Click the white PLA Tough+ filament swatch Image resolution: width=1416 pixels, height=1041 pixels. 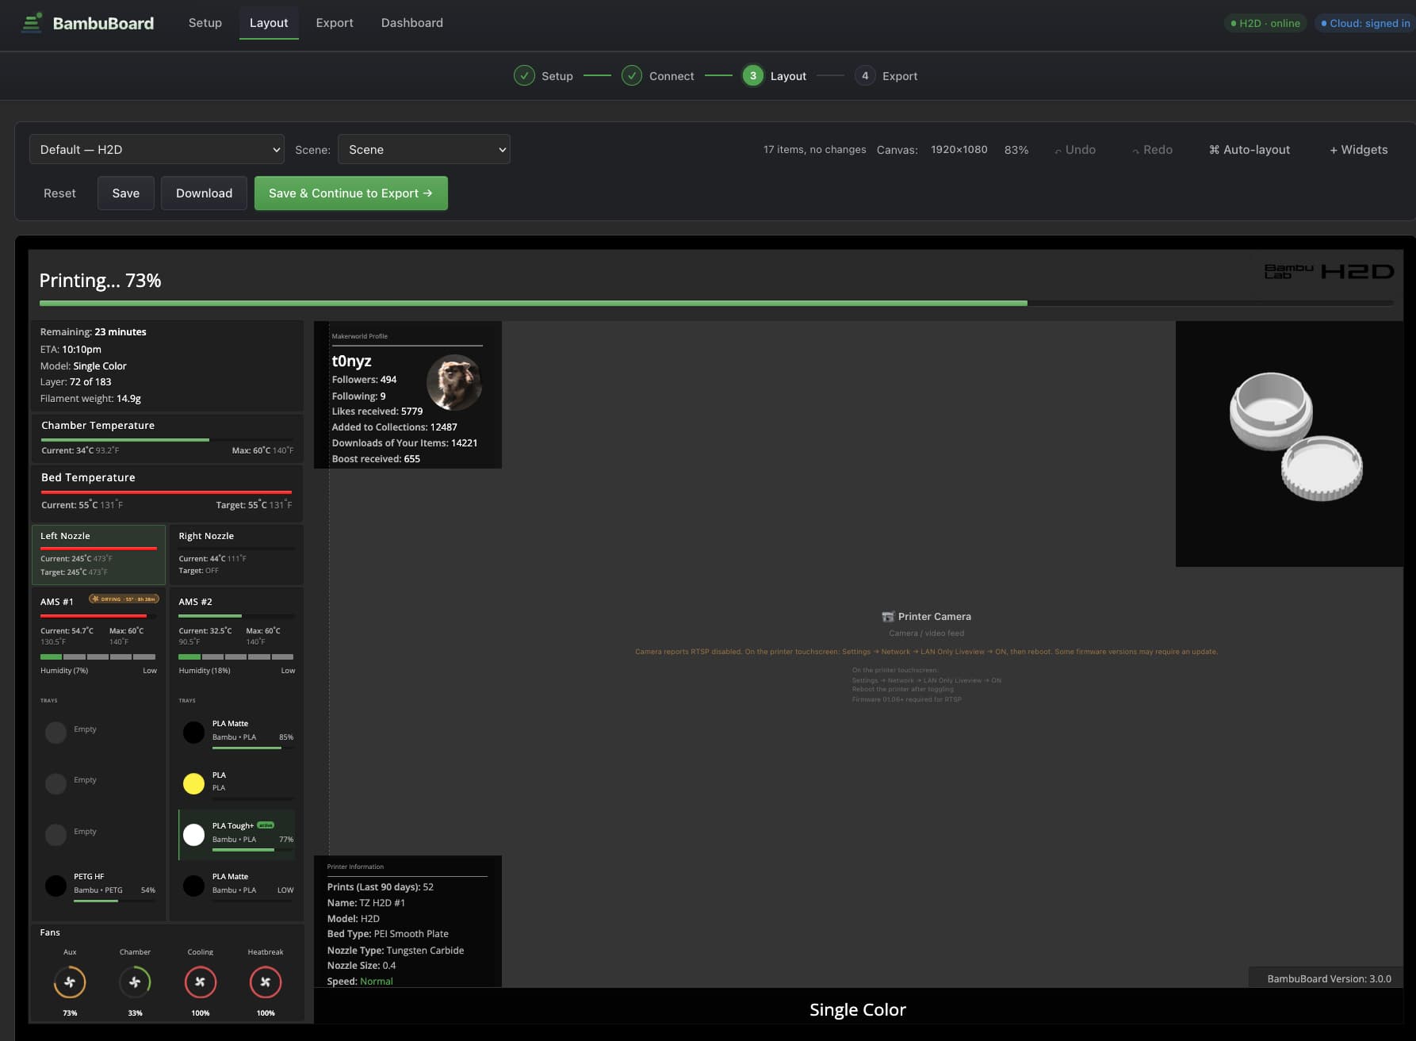[x=193, y=835]
